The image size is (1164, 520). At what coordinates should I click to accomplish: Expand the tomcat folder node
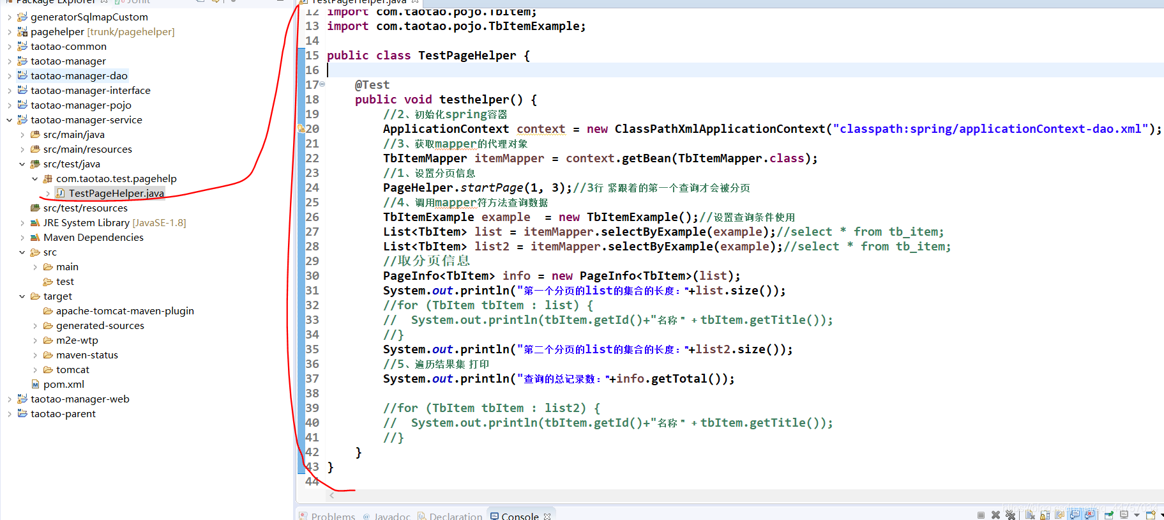pyautogui.click(x=34, y=370)
